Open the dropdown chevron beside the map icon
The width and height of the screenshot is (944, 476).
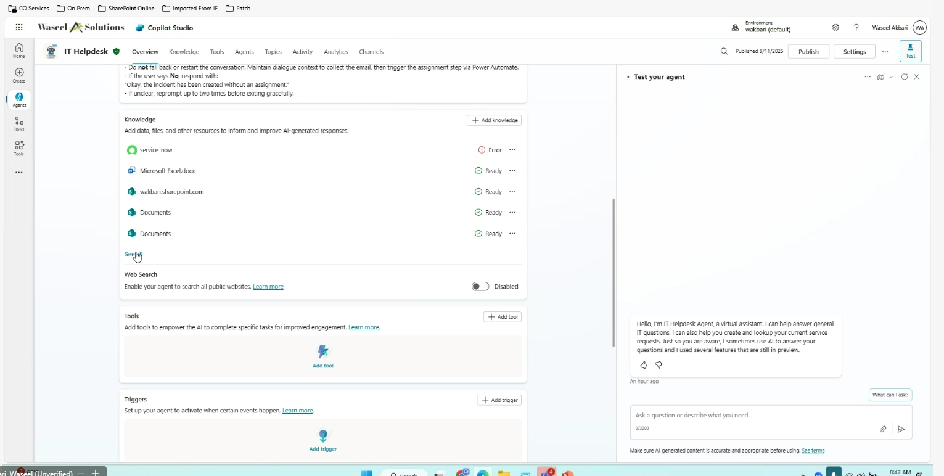tap(891, 77)
